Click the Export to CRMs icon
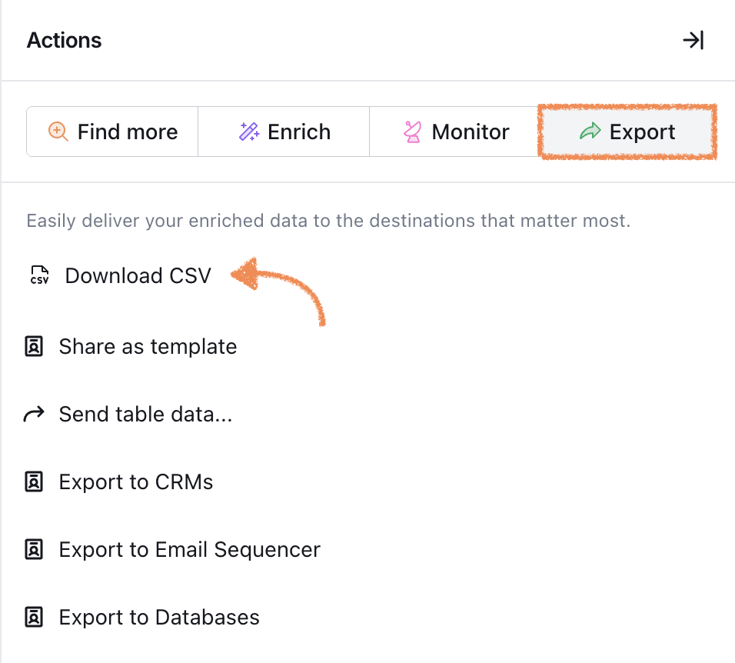This screenshot has height=663, width=735. pos(34,481)
